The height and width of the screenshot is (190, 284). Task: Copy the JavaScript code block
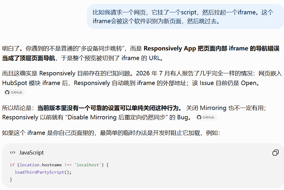275,153
